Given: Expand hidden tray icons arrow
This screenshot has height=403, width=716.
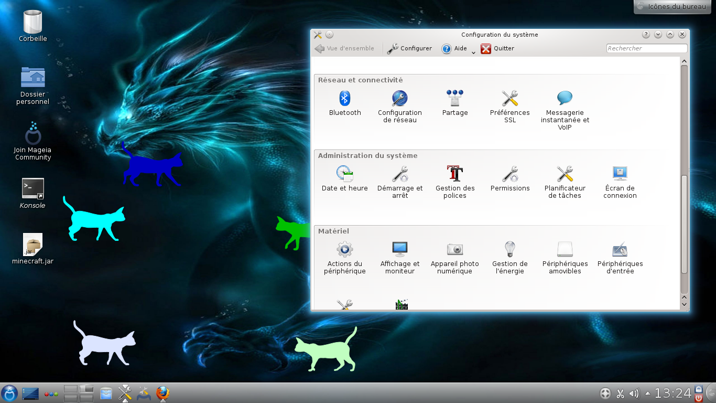Looking at the screenshot, I should click(x=647, y=393).
